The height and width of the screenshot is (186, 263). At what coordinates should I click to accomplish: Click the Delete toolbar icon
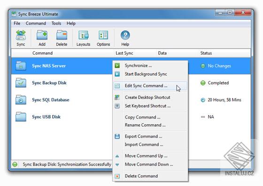[x=62, y=35]
